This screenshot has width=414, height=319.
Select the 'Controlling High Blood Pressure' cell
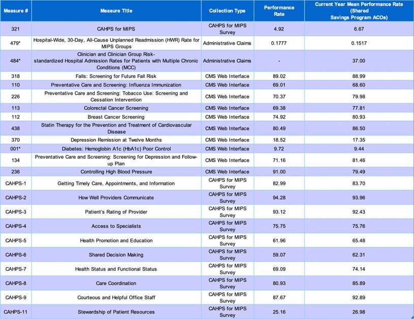pyautogui.click(x=116, y=172)
